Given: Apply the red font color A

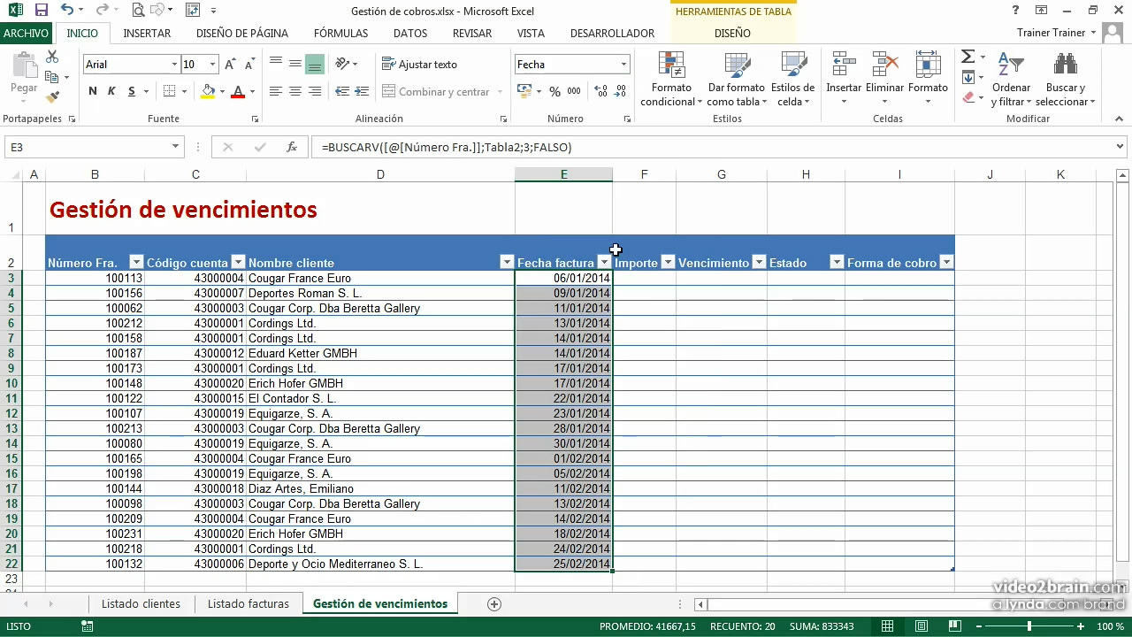Looking at the screenshot, I should [x=237, y=91].
